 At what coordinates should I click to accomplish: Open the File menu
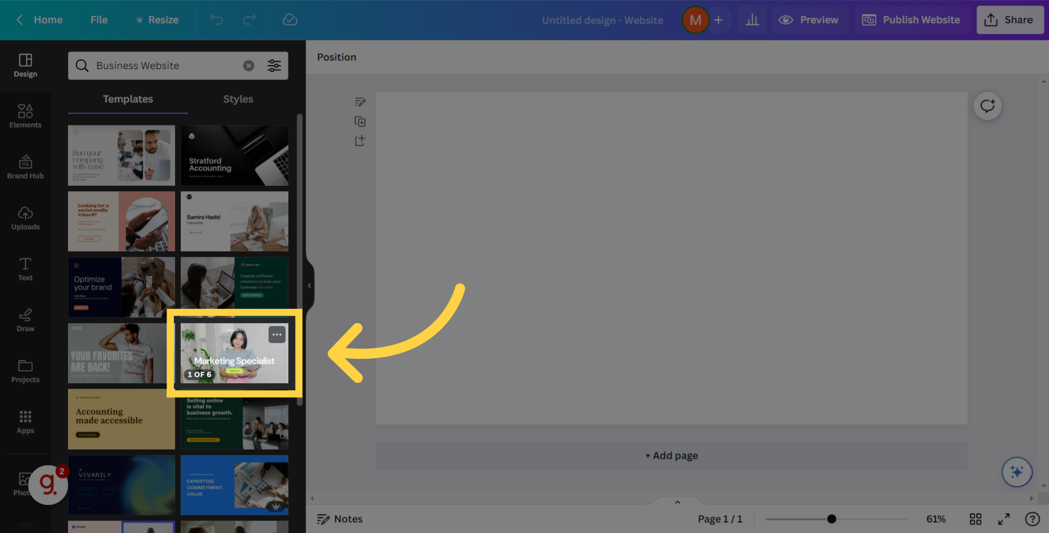(x=99, y=19)
